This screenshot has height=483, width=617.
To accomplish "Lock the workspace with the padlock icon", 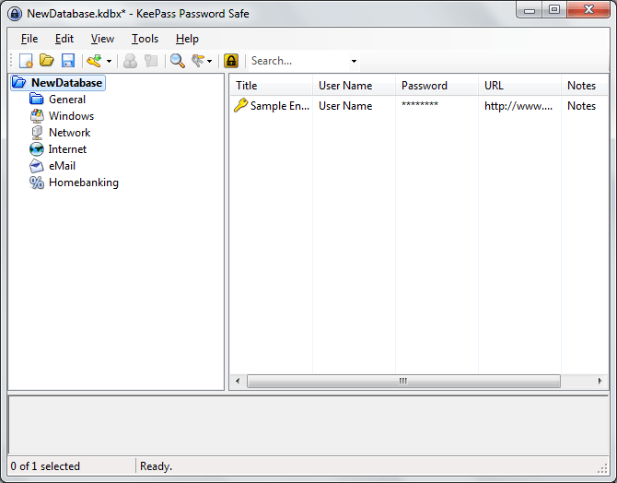I will (x=231, y=61).
